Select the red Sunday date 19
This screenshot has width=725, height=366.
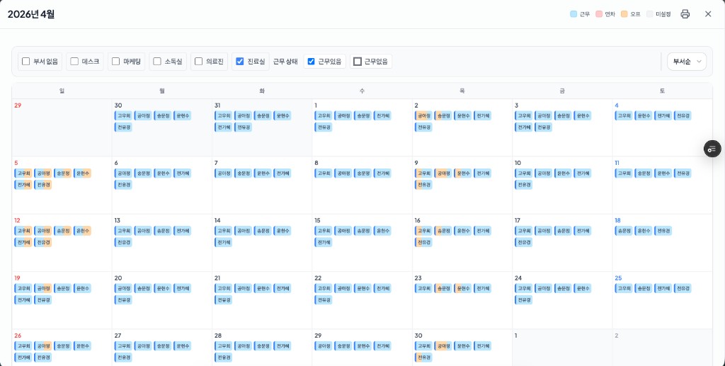point(17,278)
